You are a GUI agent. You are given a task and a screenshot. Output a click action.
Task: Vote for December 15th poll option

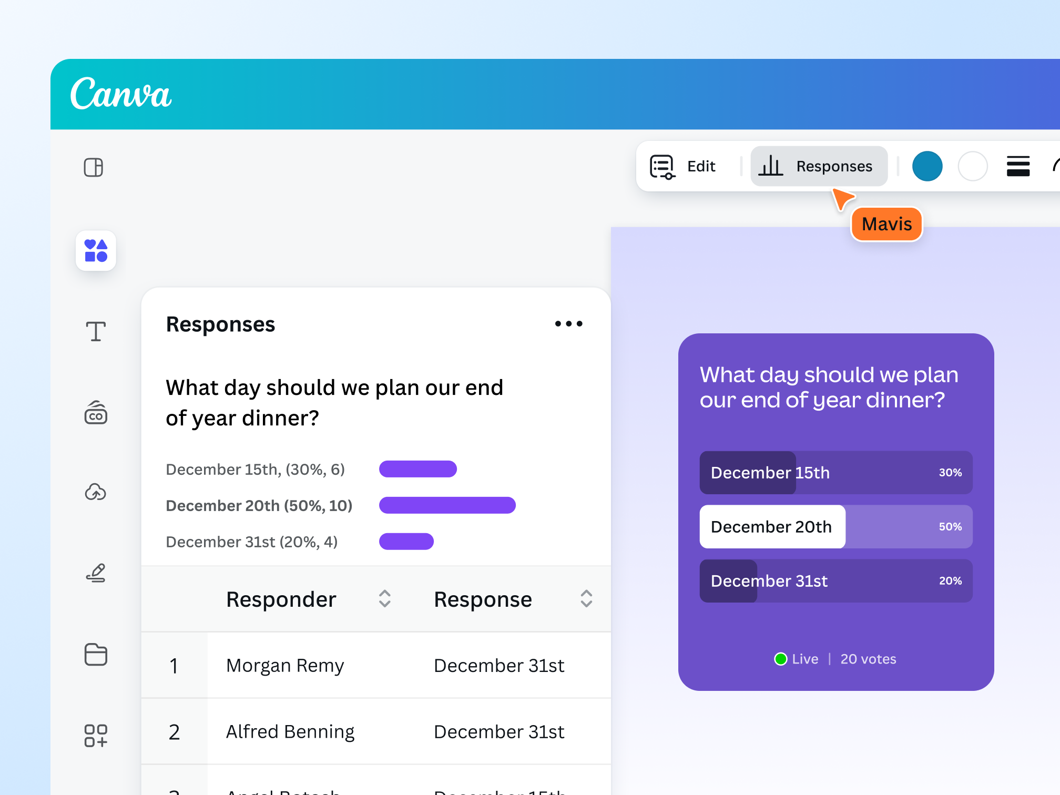point(835,473)
